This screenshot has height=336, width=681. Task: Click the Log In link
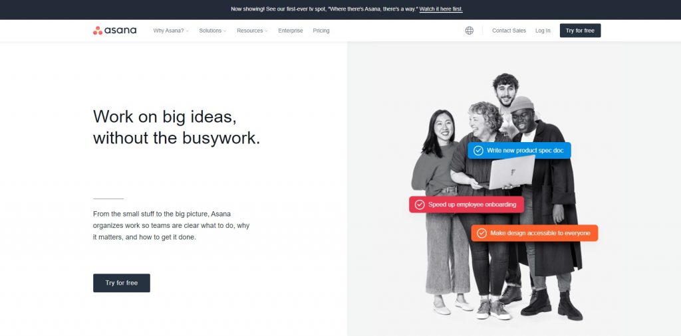pyautogui.click(x=543, y=31)
